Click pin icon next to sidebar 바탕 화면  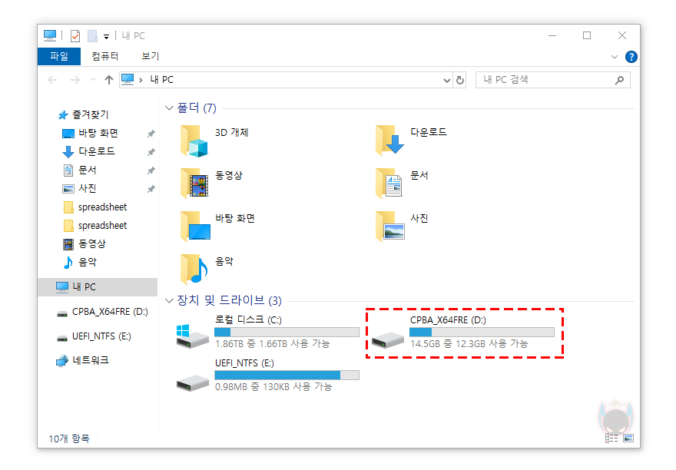click(x=151, y=134)
